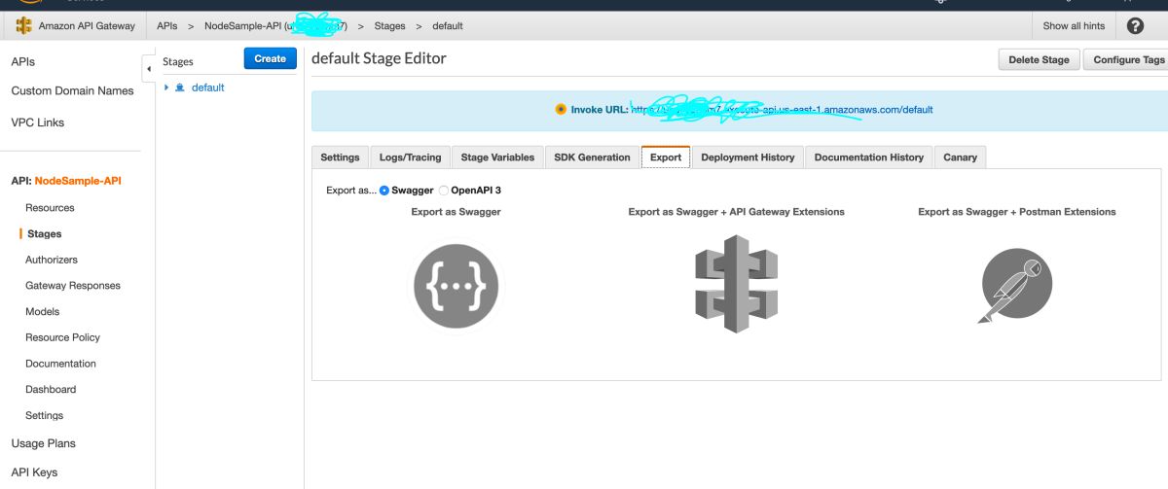Select the OpenAPI 3 radio button
Image resolution: width=1168 pixels, height=489 pixels.
click(444, 191)
